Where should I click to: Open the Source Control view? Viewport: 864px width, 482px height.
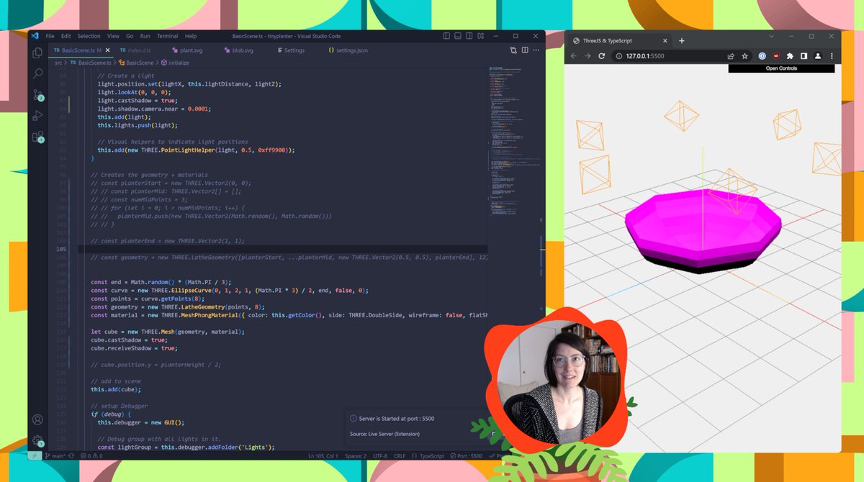pyautogui.click(x=38, y=95)
